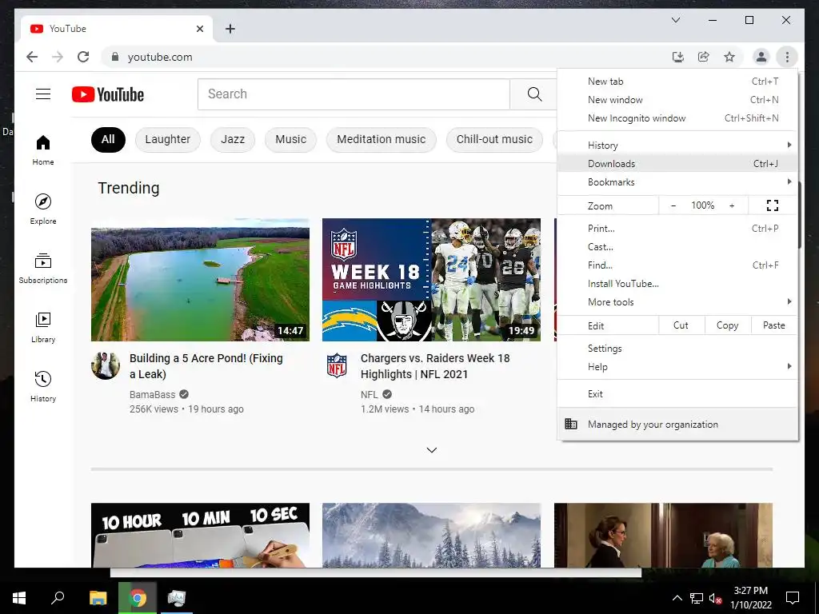Click the YouTube logo
This screenshot has height=614, width=819.
coord(108,94)
